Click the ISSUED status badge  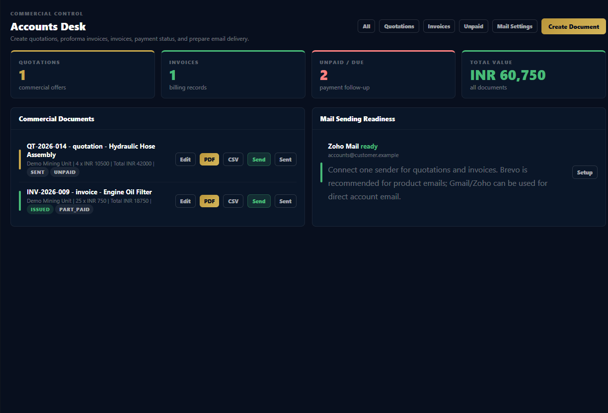pos(40,209)
